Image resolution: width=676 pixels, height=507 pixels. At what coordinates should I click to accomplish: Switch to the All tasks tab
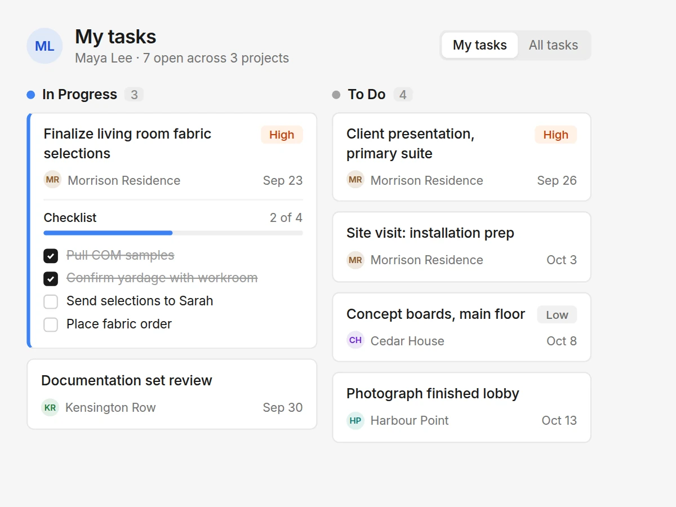[x=553, y=45]
